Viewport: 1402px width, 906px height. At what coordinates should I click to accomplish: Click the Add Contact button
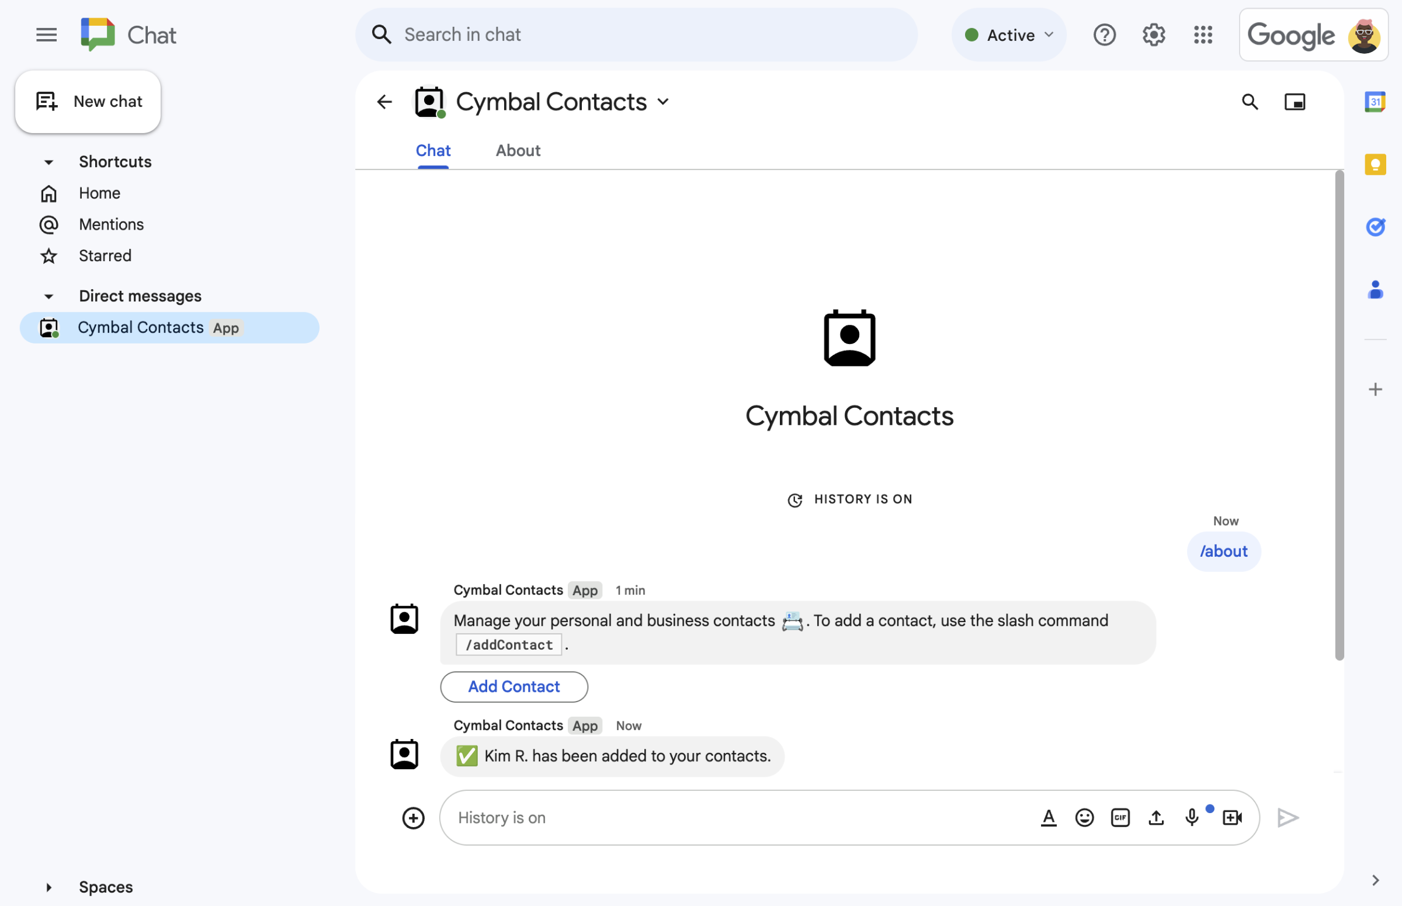(x=513, y=685)
